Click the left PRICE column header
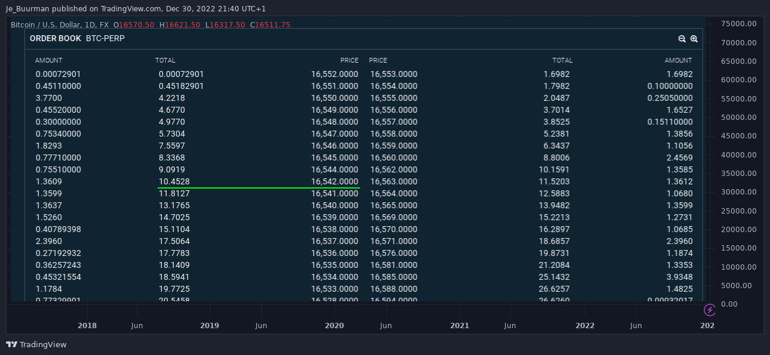The image size is (770, 355). pyautogui.click(x=350, y=60)
